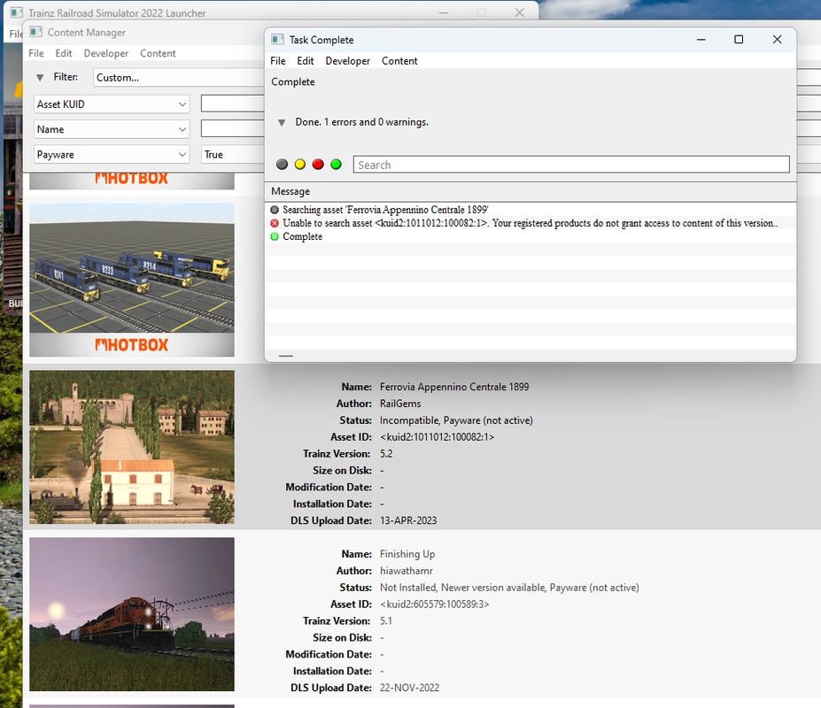Click 'Incompatible, Payware (not active)' status

[x=456, y=420]
